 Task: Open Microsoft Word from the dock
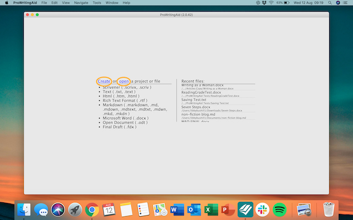pyautogui.click(x=177, y=210)
